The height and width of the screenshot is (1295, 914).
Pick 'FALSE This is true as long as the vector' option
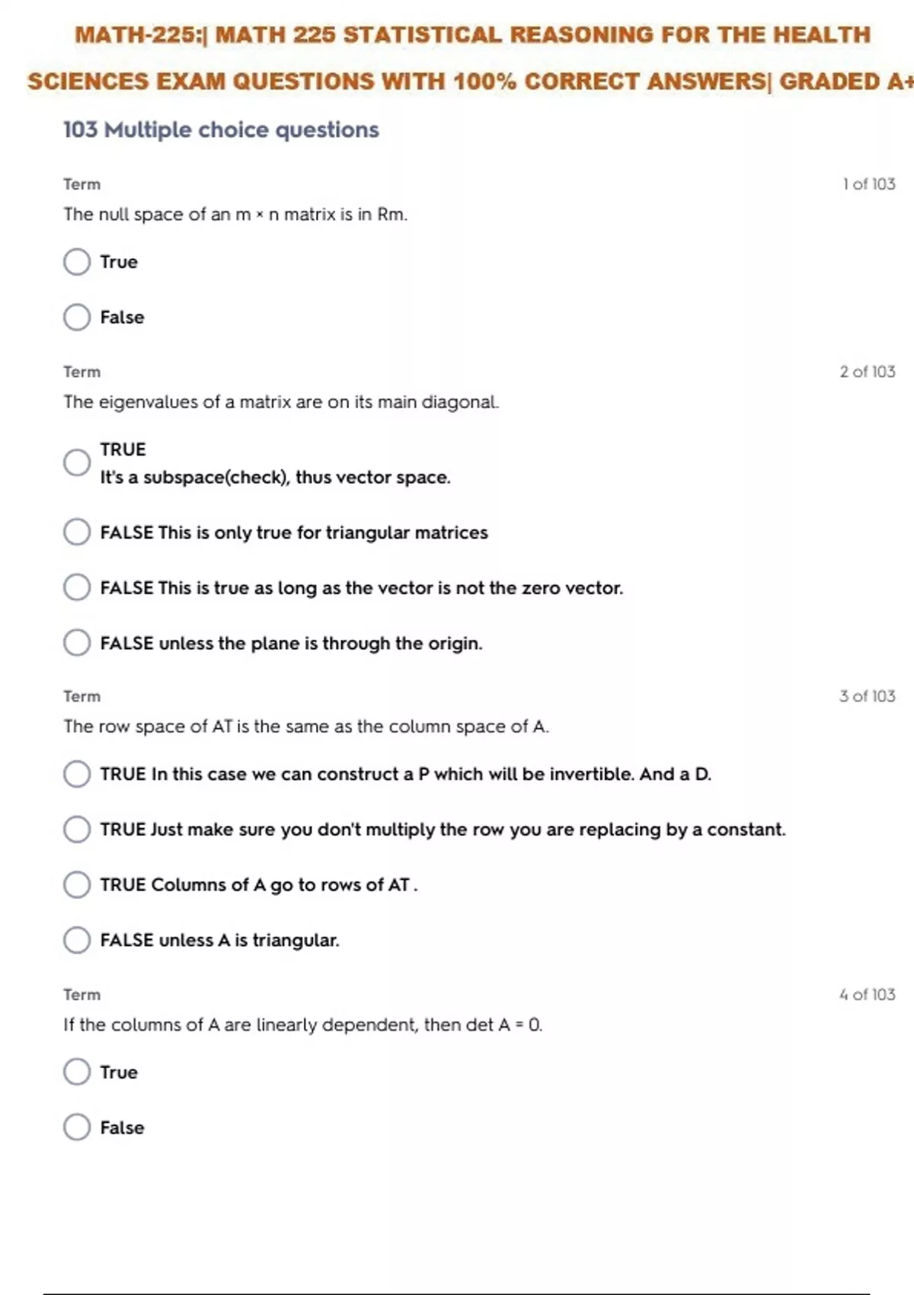pyautogui.click(x=77, y=587)
